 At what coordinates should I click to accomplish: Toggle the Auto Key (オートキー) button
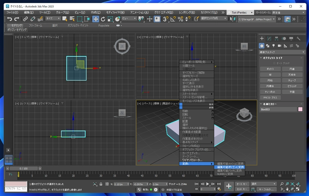242,184
